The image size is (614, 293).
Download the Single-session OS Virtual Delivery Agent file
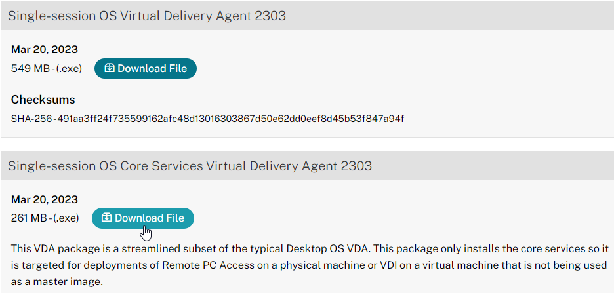tap(145, 68)
